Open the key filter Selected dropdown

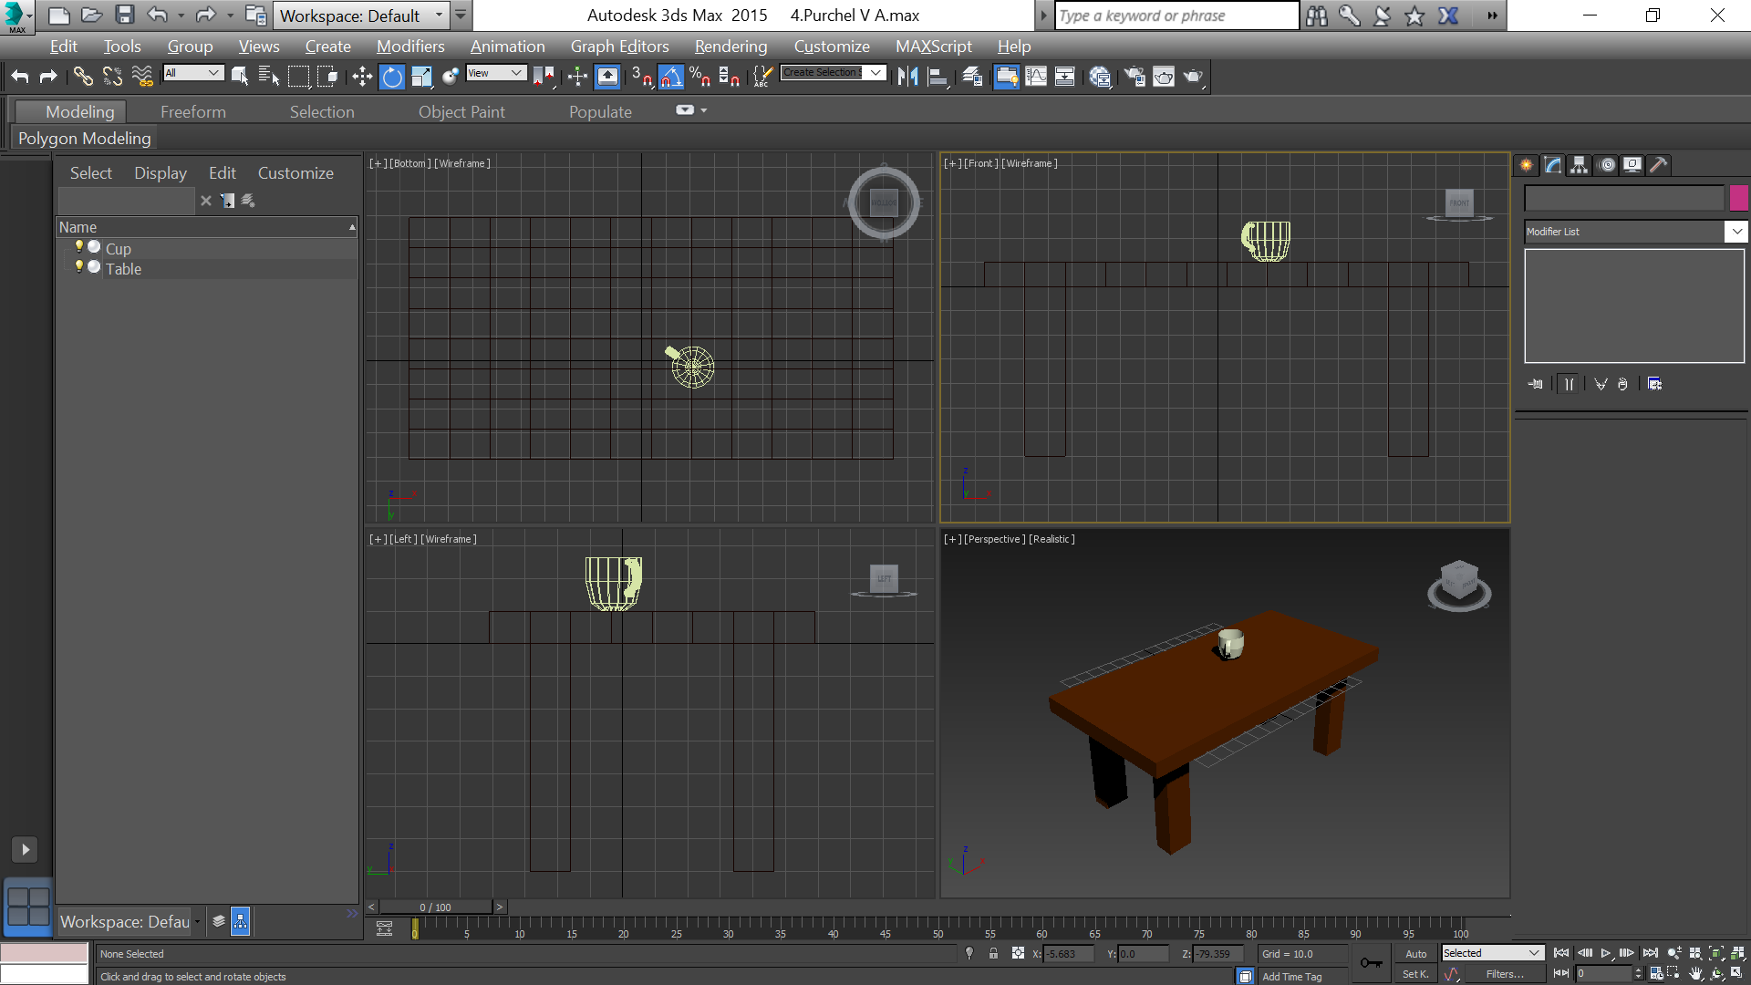(1493, 953)
